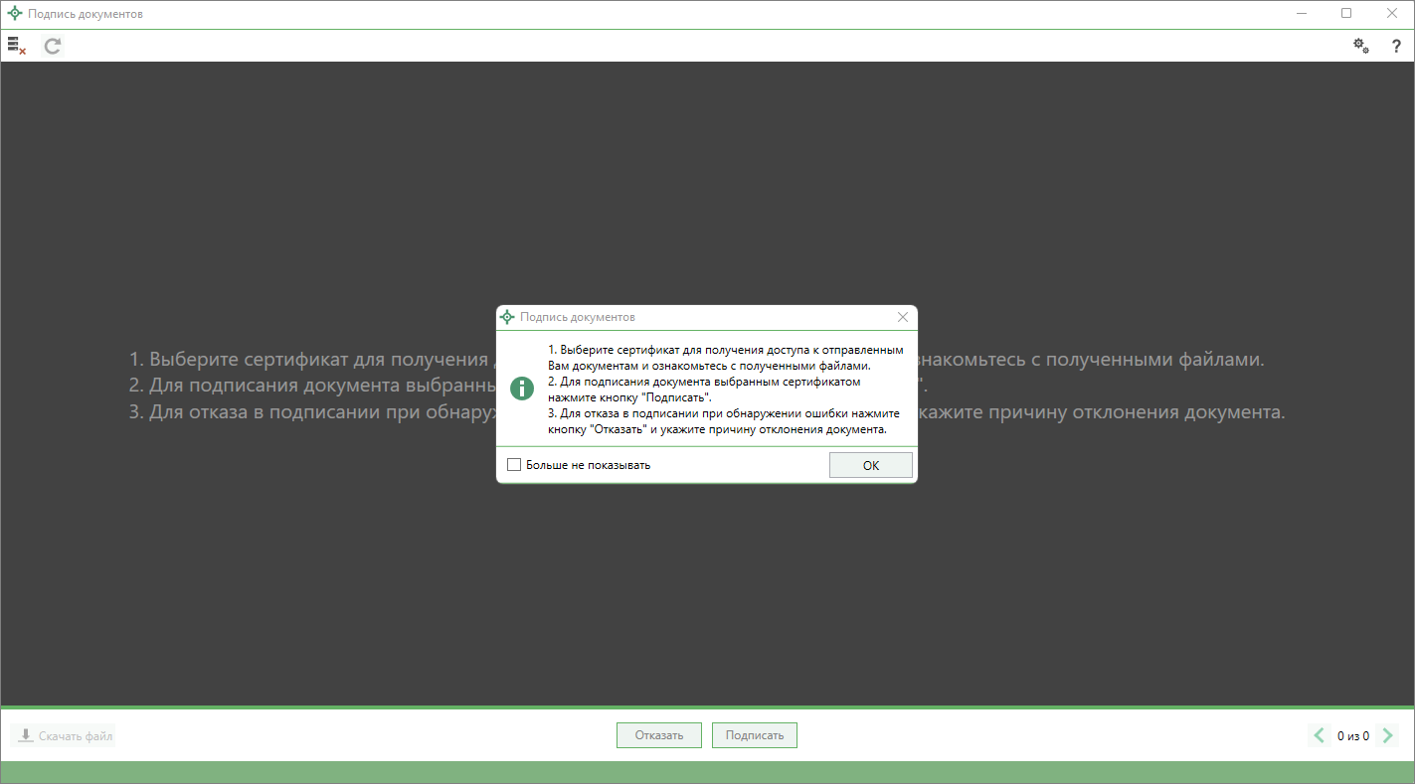Go to previous document with left arrow
Screen dimensions: 1415x784
click(1320, 736)
